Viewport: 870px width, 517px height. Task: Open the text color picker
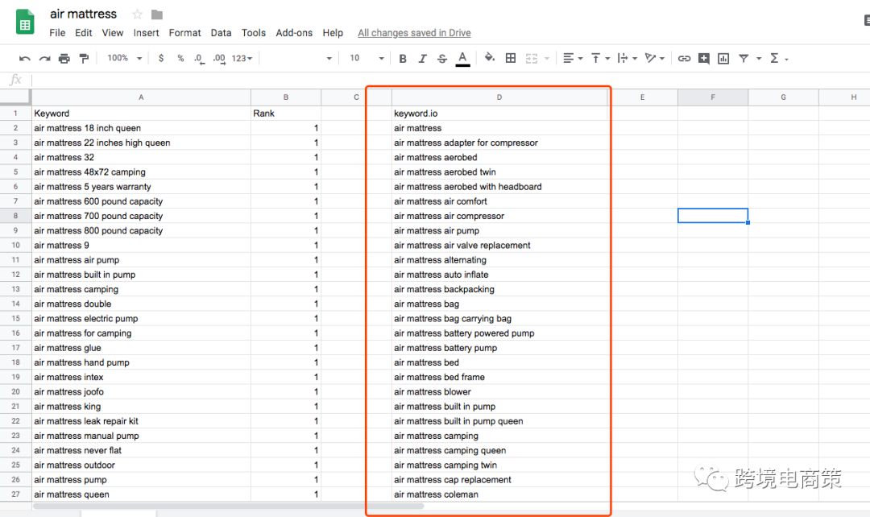[x=462, y=59]
